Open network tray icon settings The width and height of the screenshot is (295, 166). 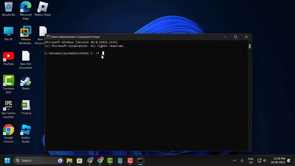259,160
